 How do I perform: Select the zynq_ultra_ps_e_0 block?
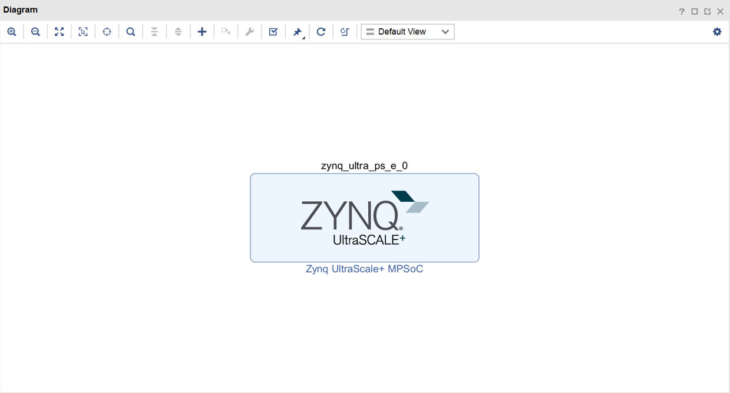pyautogui.click(x=364, y=218)
